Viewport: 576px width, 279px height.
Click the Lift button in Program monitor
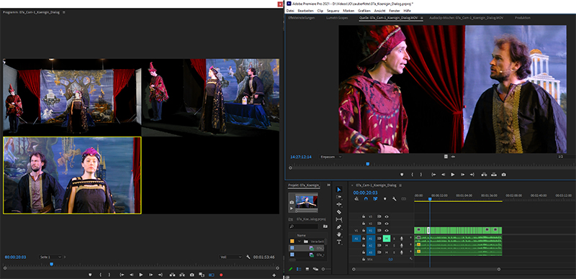point(172,275)
